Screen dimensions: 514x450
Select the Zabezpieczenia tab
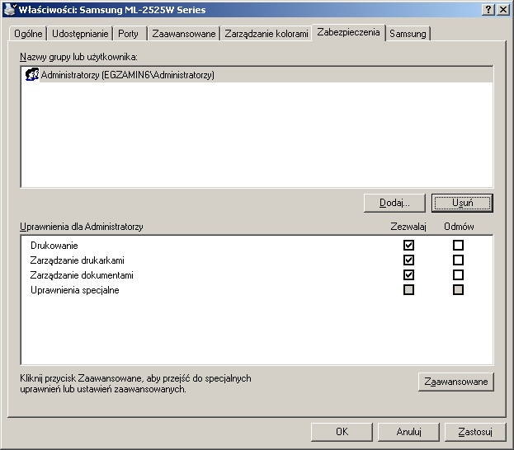tap(348, 32)
